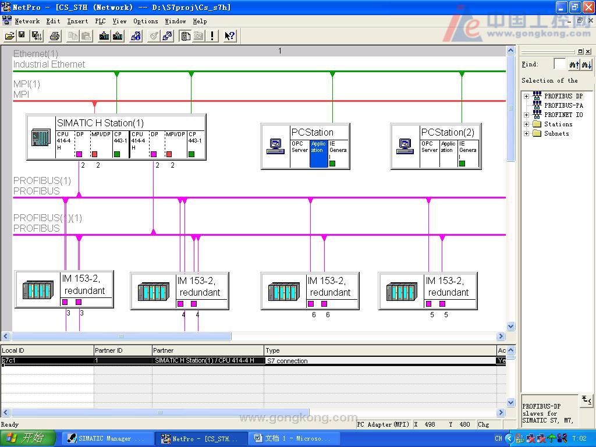
Task: Select the SIMATIC H Station(1) rack icon
Action: click(41, 137)
